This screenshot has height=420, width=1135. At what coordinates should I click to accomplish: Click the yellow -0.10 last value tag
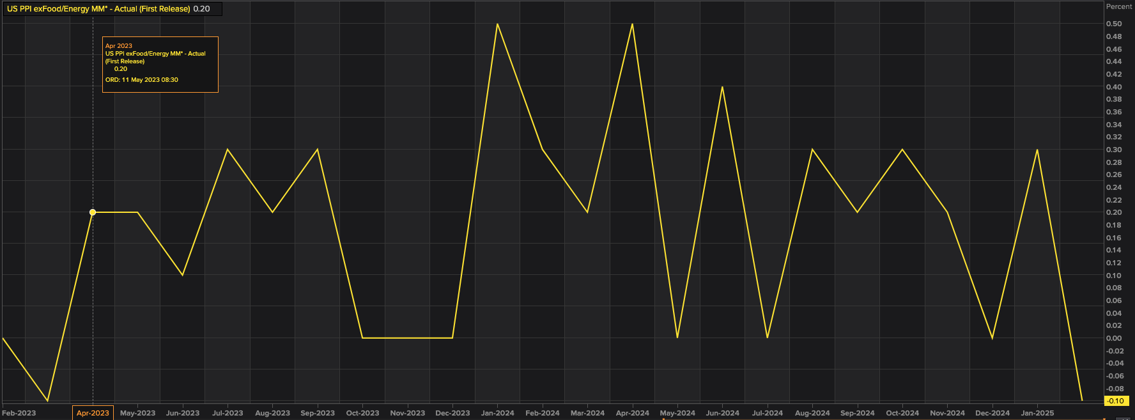1115,401
